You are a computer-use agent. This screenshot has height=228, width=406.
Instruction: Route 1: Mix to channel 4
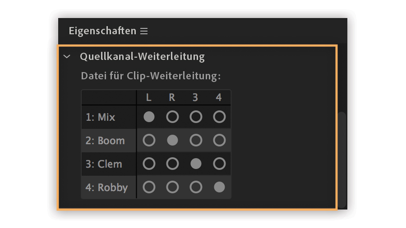[219, 117]
